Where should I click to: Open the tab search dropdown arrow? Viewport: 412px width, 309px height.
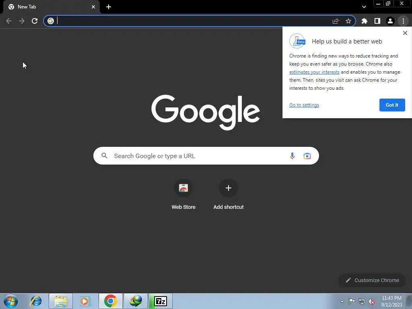click(364, 7)
